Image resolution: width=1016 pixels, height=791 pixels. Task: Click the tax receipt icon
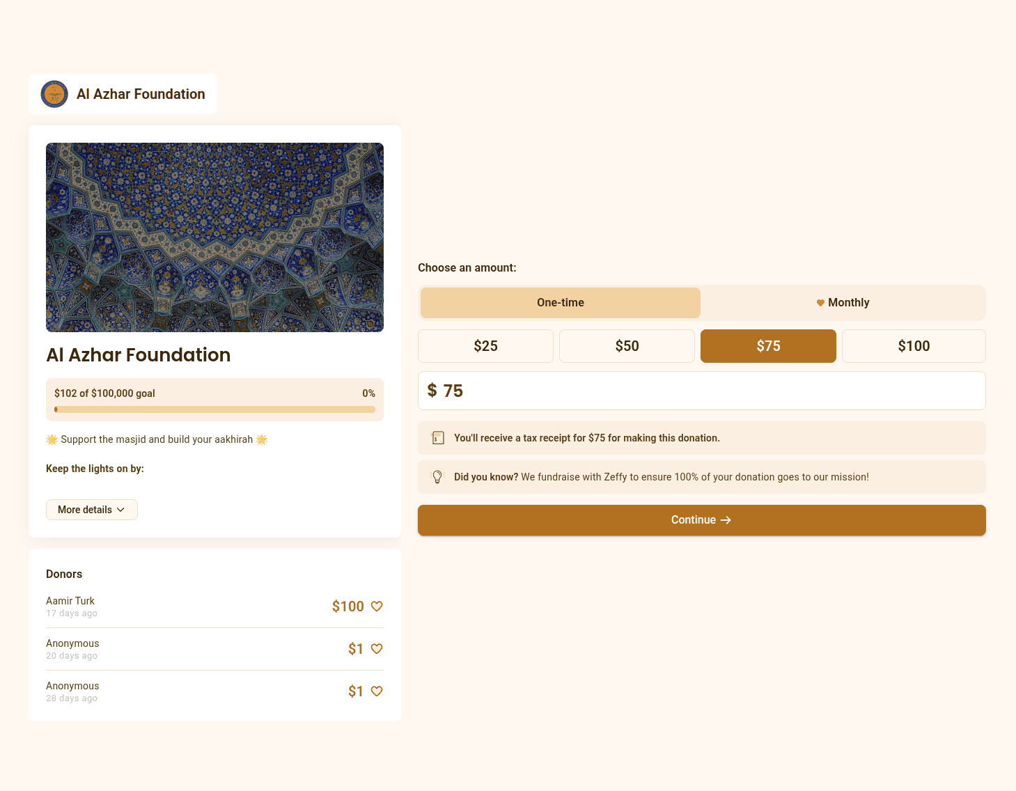coord(438,438)
